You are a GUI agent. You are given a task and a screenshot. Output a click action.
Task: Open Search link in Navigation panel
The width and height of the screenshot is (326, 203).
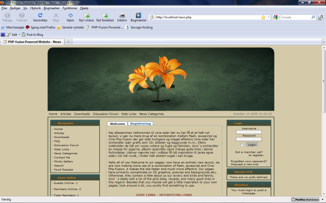[x=59, y=166]
